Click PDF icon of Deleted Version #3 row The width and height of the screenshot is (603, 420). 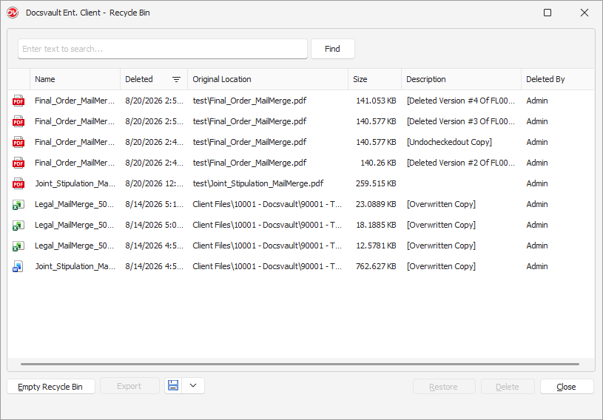point(18,121)
